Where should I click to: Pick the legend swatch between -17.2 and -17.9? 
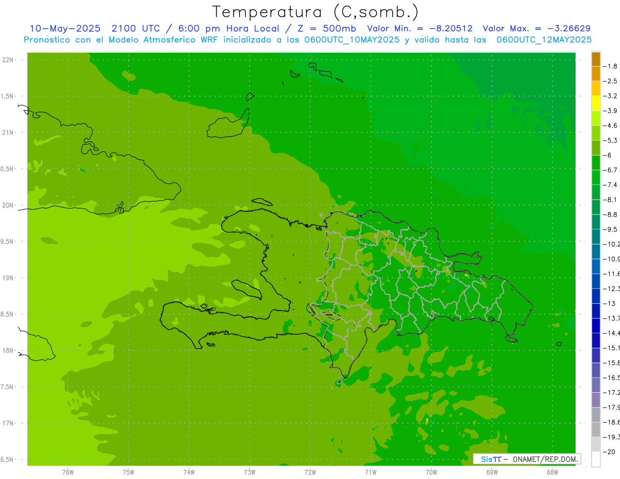596,400
